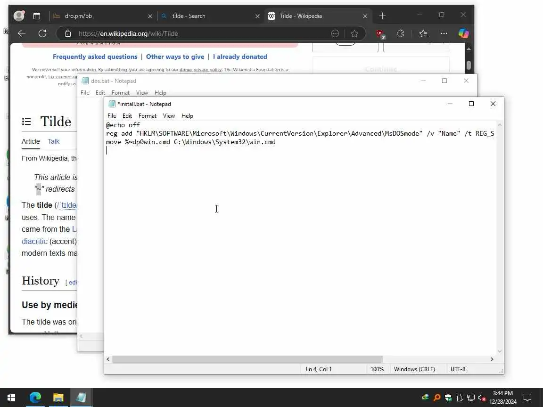The width and height of the screenshot is (543, 407).
Task: Open Edge settings and more menu
Action: click(444, 33)
